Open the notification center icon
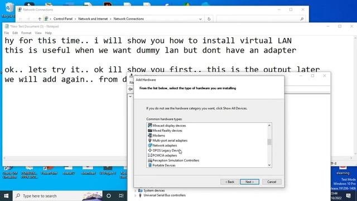The image size is (357, 201). pyautogui.click(x=348, y=196)
